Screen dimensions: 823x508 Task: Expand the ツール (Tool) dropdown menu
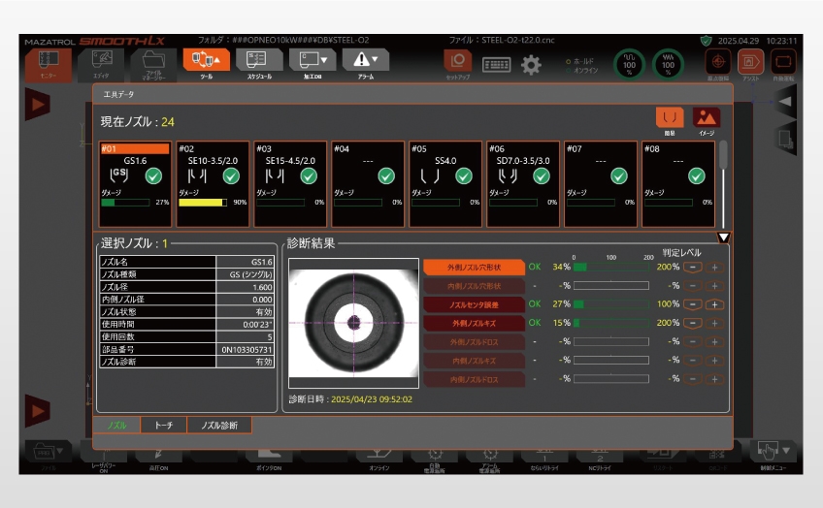click(207, 61)
